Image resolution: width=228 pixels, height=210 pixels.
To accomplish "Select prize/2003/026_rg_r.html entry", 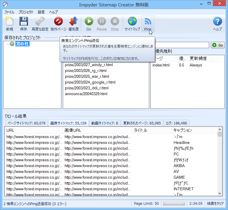I will (x=85, y=71).
